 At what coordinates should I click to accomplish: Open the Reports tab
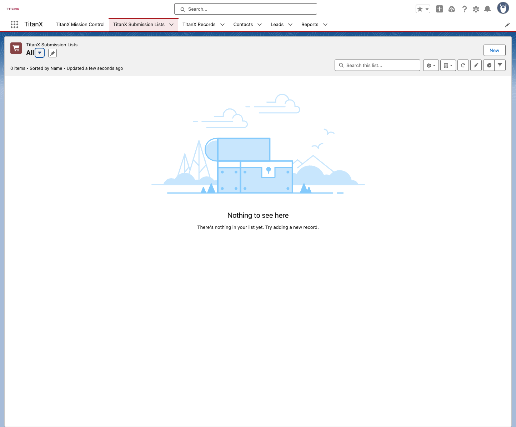[x=310, y=25]
